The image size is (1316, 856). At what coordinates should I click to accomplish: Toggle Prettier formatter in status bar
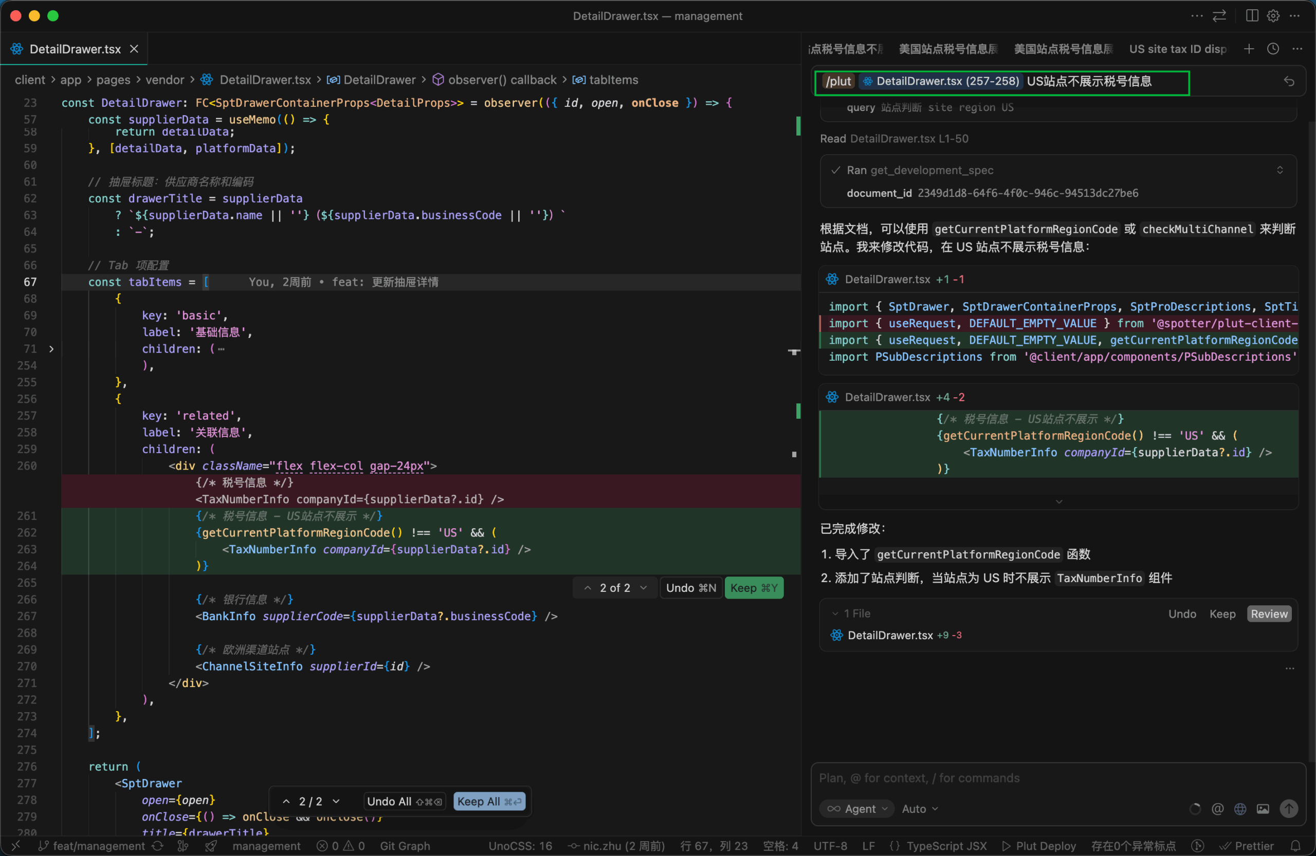point(1247,846)
